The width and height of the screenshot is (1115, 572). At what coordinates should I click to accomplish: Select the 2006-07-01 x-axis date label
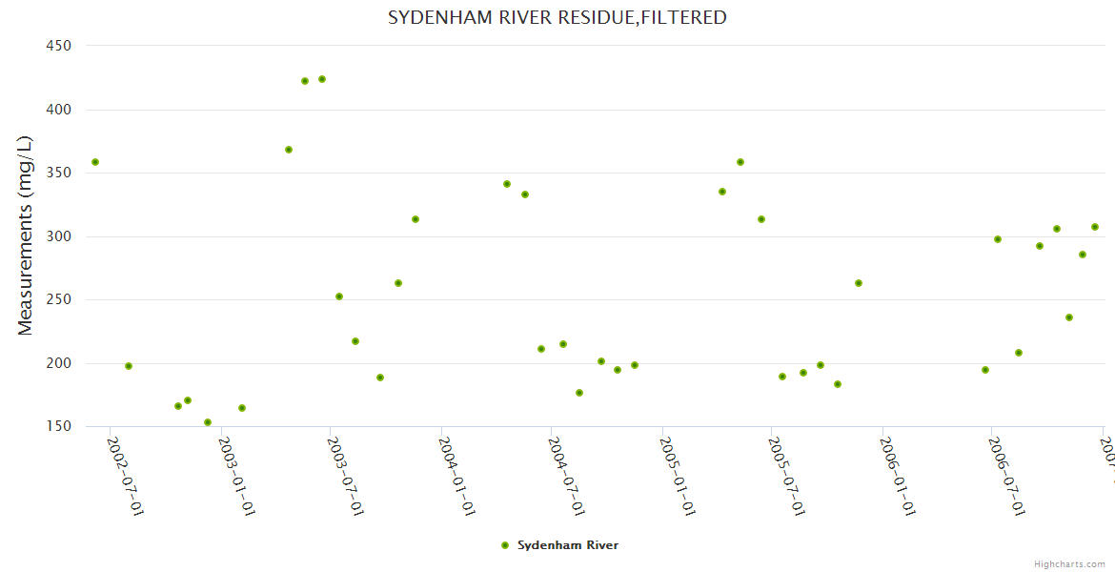(x=1006, y=476)
